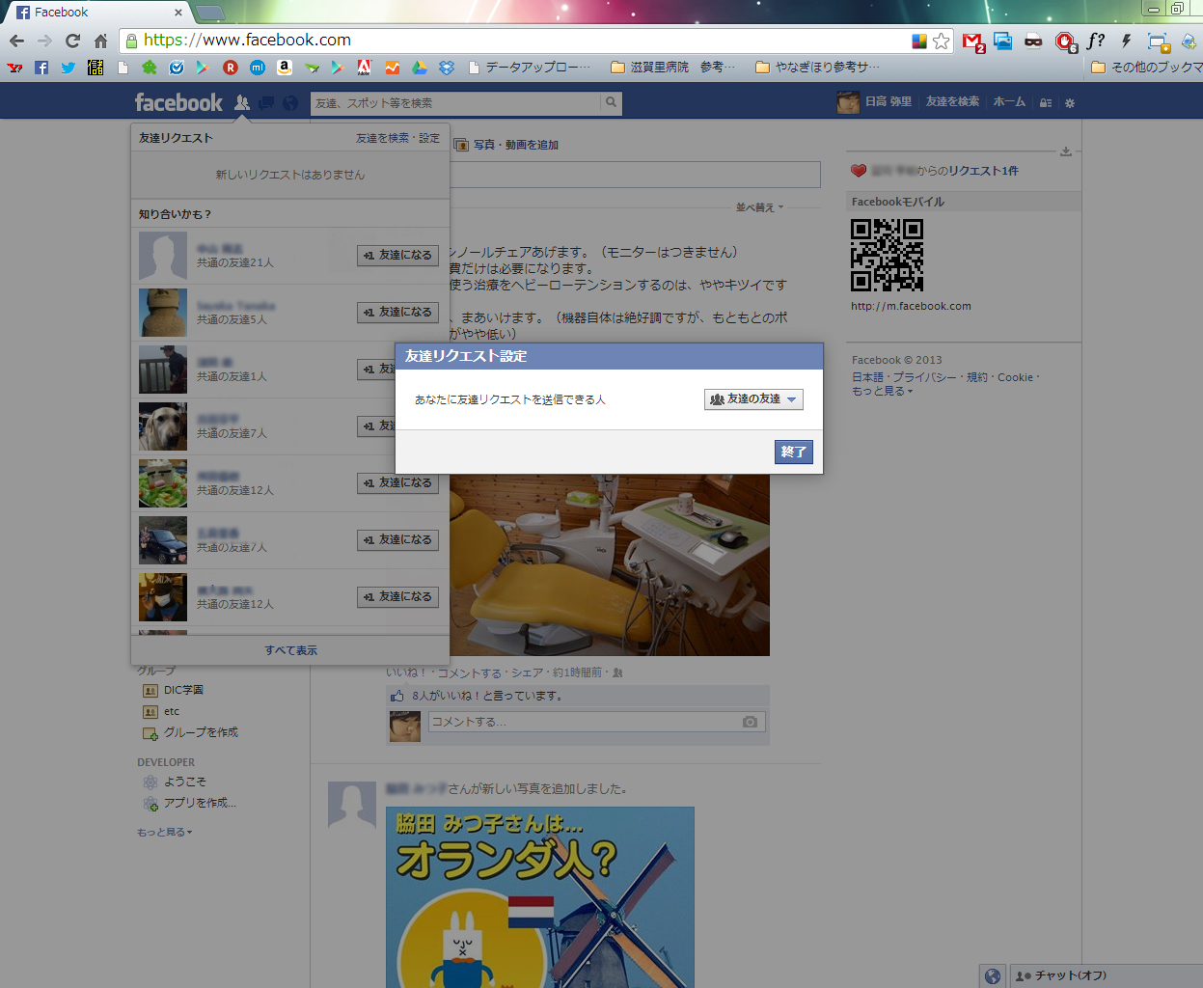Click リクエスト1件 notification in right column

tap(982, 171)
